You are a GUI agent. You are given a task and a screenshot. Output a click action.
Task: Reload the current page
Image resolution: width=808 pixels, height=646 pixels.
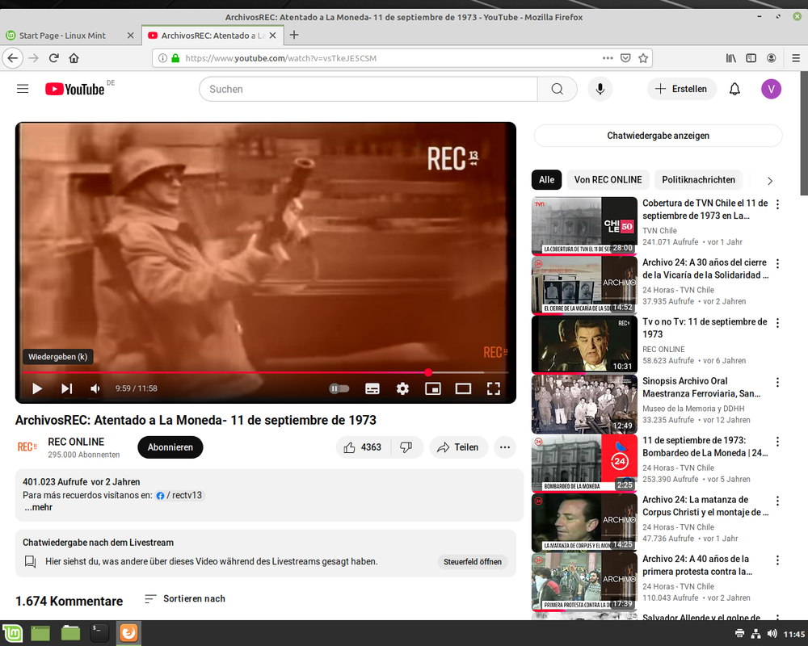[x=53, y=58]
